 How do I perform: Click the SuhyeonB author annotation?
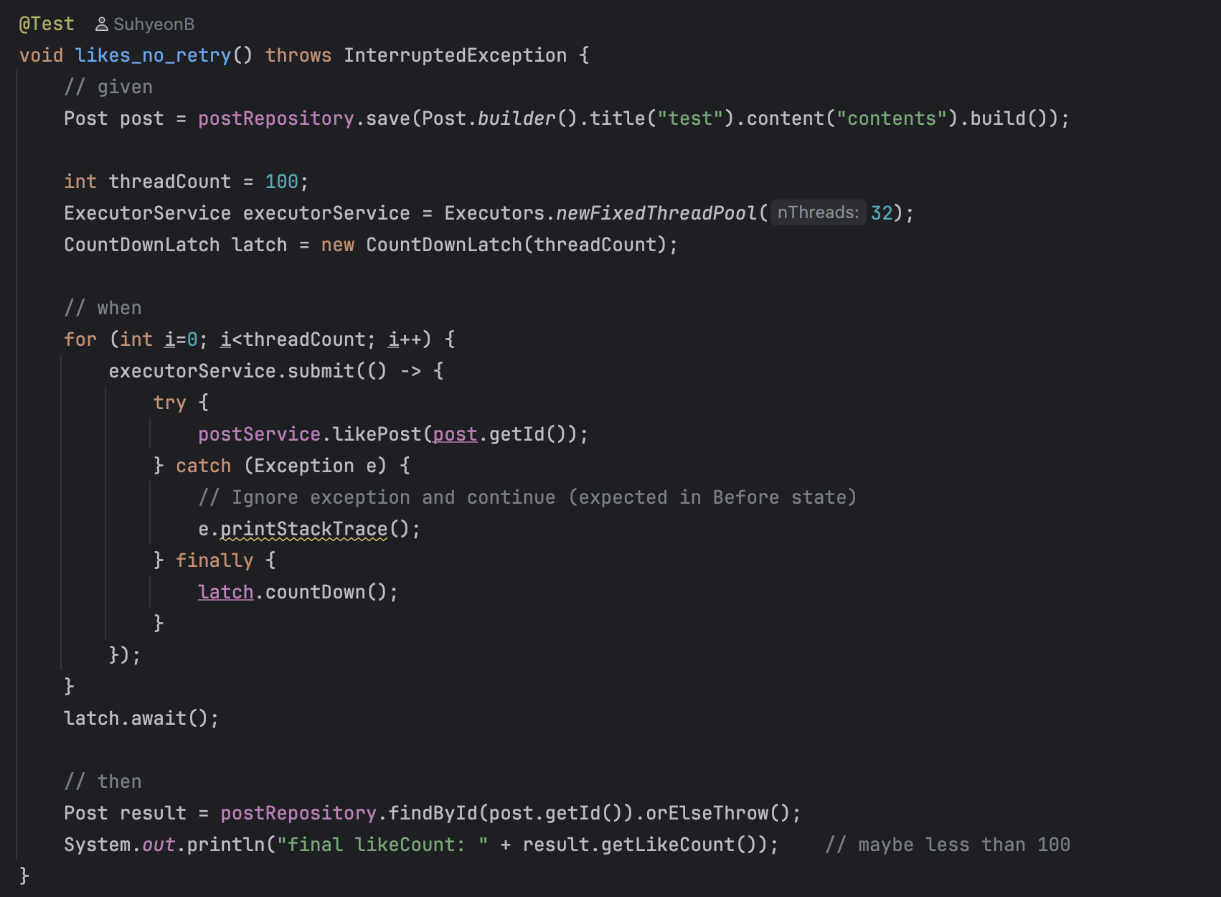(154, 24)
